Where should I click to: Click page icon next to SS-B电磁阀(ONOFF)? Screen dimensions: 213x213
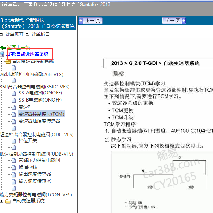(13, 100)
